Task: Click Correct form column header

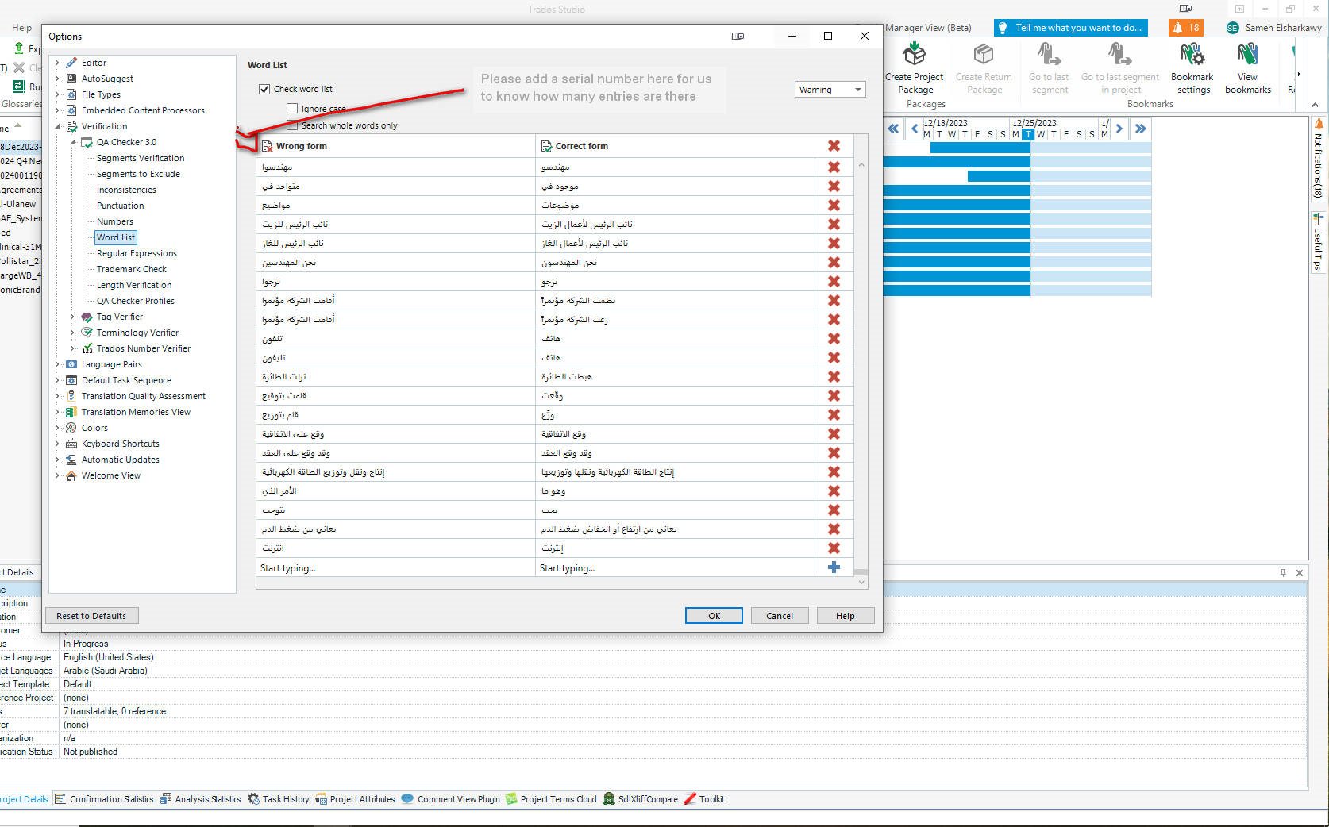Action: [676, 146]
